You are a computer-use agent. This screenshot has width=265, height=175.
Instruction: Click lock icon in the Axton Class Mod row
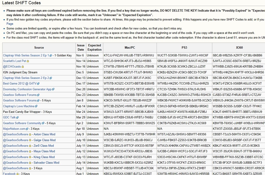pos(30,134)
